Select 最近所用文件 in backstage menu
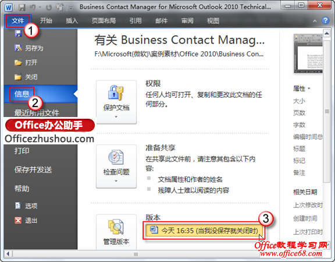The height and width of the screenshot is (262, 335). pos(37,112)
